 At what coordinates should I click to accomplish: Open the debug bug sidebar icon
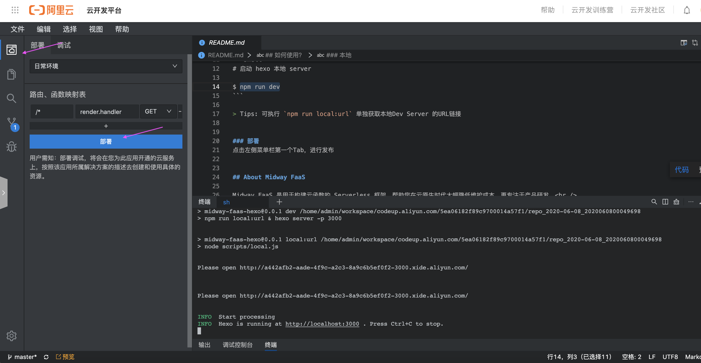click(x=11, y=147)
